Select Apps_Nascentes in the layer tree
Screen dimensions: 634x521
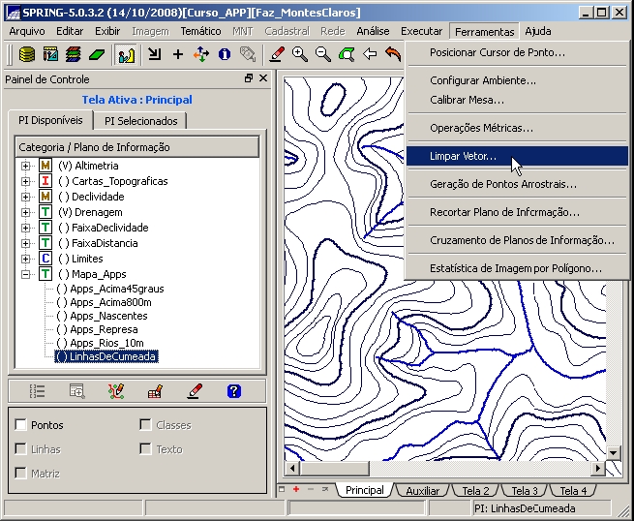coord(108,316)
